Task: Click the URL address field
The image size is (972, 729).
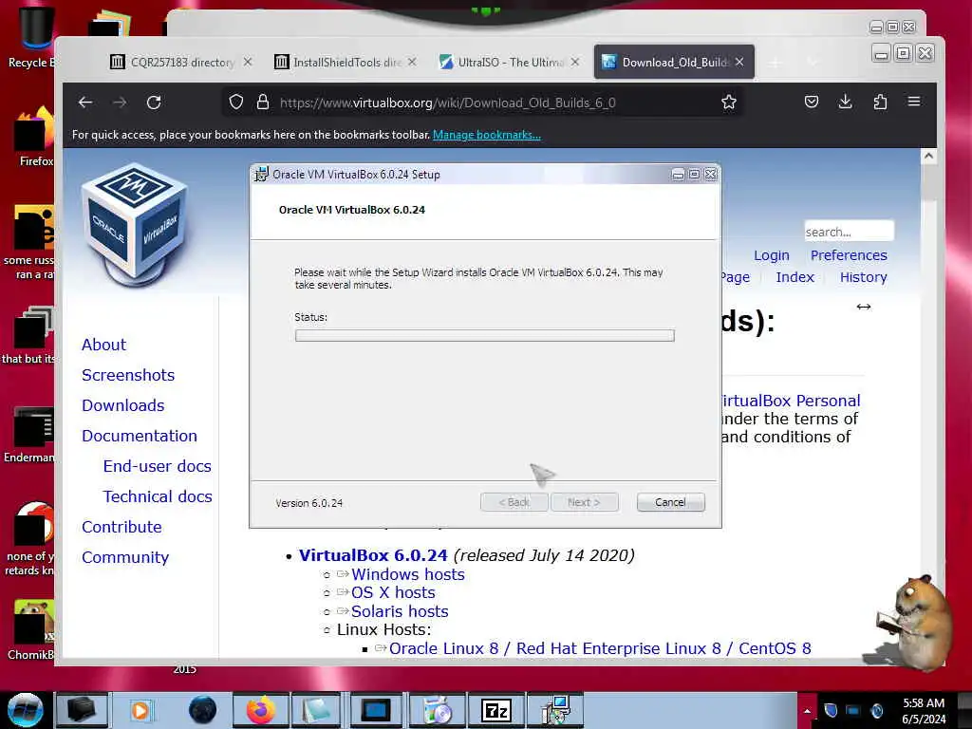Action: (x=483, y=103)
